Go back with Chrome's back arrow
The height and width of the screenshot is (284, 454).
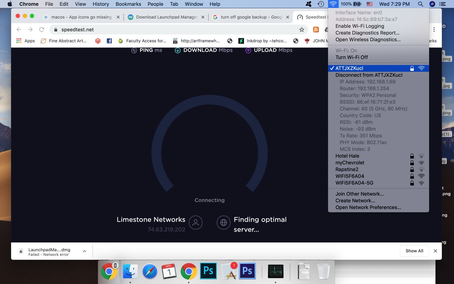[19, 29]
